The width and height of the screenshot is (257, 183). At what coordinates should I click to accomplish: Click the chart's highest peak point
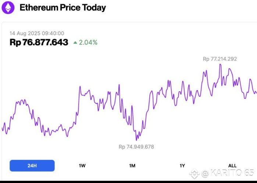tap(220, 64)
